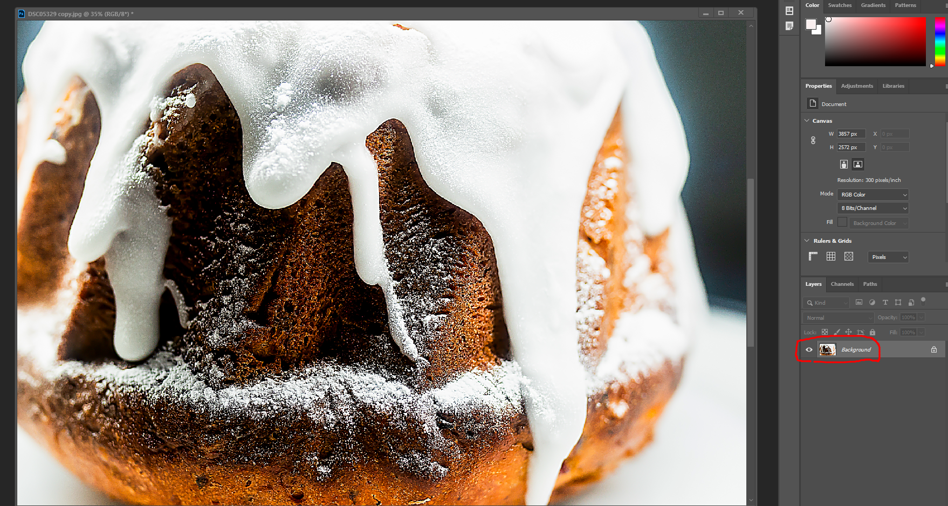Image resolution: width=948 pixels, height=506 pixels.
Task: Click the foreground color swatch
Action: pyautogui.click(x=810, y=24)
